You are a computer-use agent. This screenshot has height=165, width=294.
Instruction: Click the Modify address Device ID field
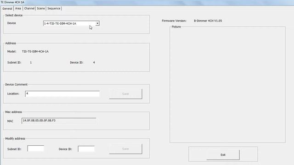(86, 149)
